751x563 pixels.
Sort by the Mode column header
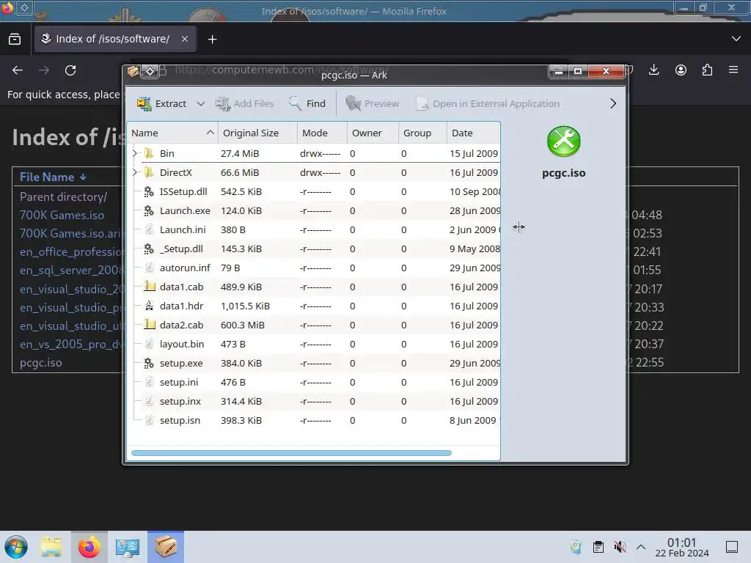tap(322, 133)
